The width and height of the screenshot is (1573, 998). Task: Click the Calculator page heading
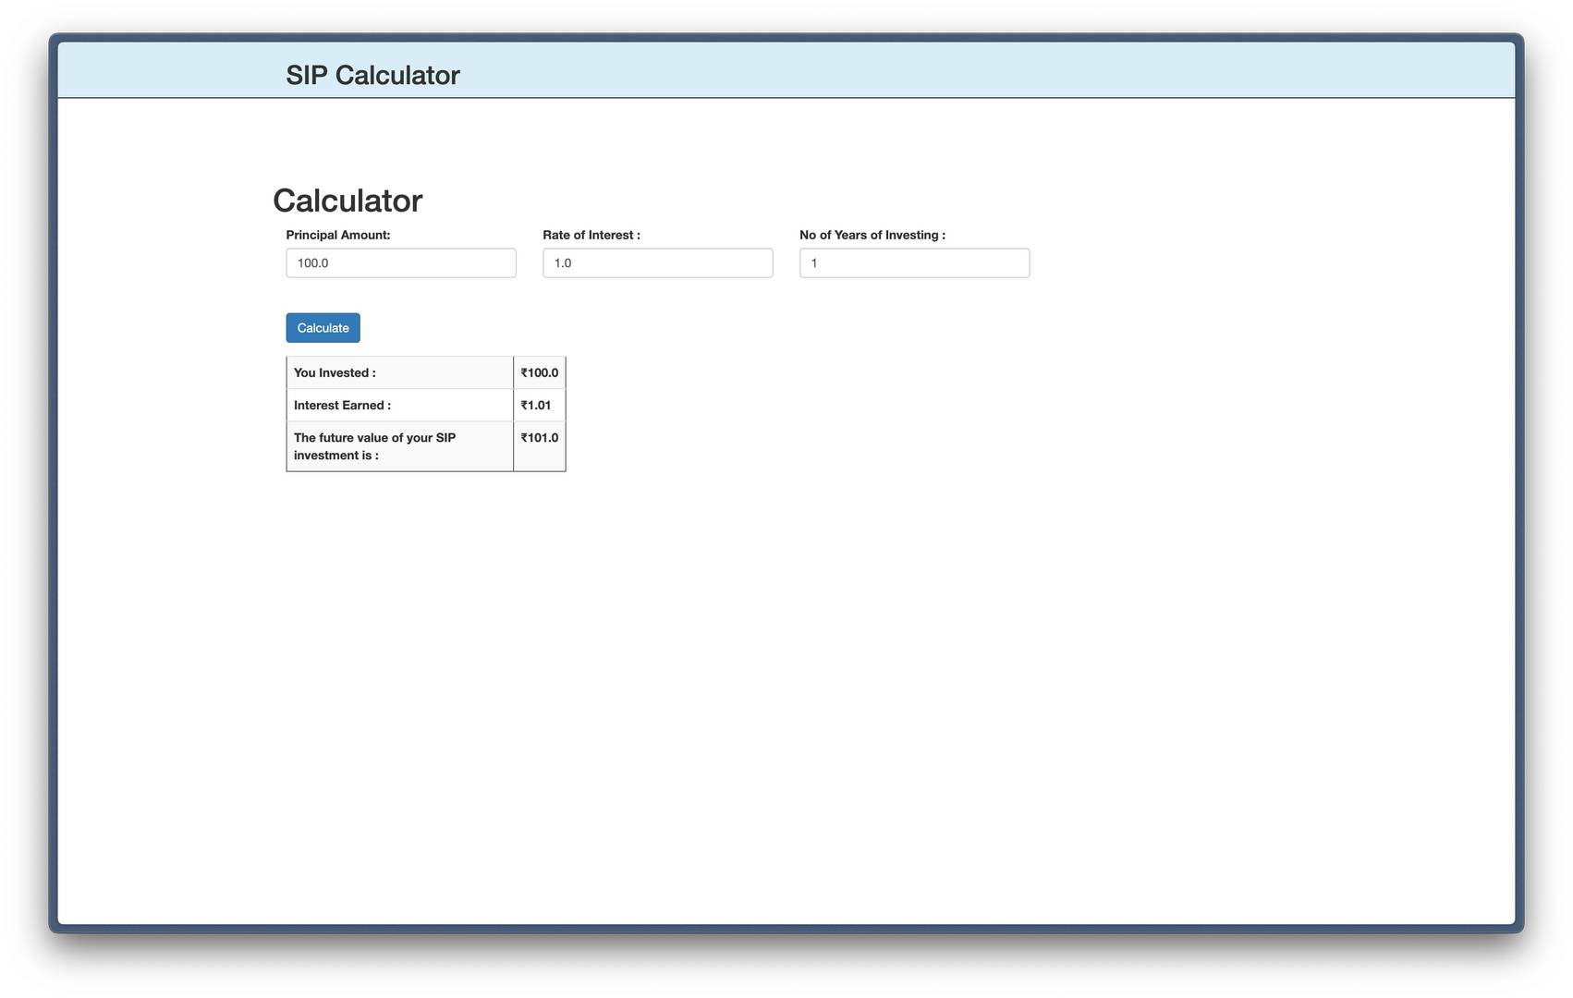click(x=348, y=201)
